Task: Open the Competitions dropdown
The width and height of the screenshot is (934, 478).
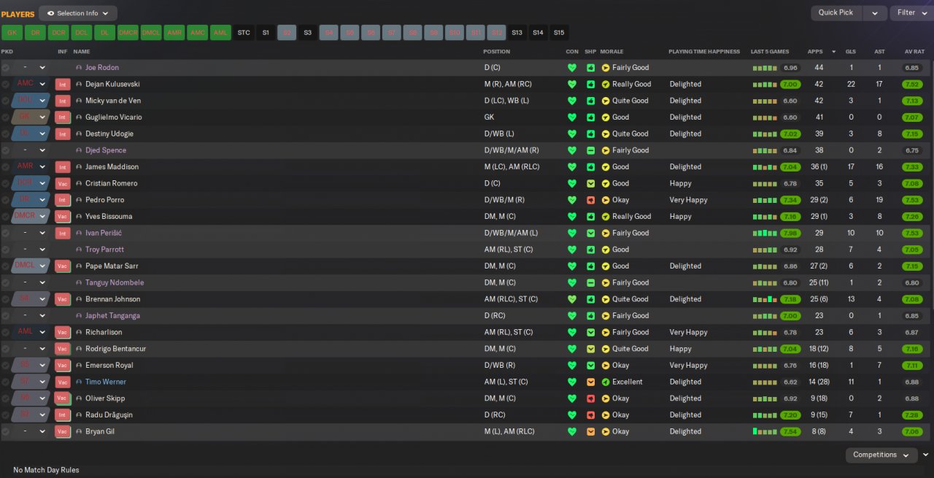Action: click(x=881, y=455)
